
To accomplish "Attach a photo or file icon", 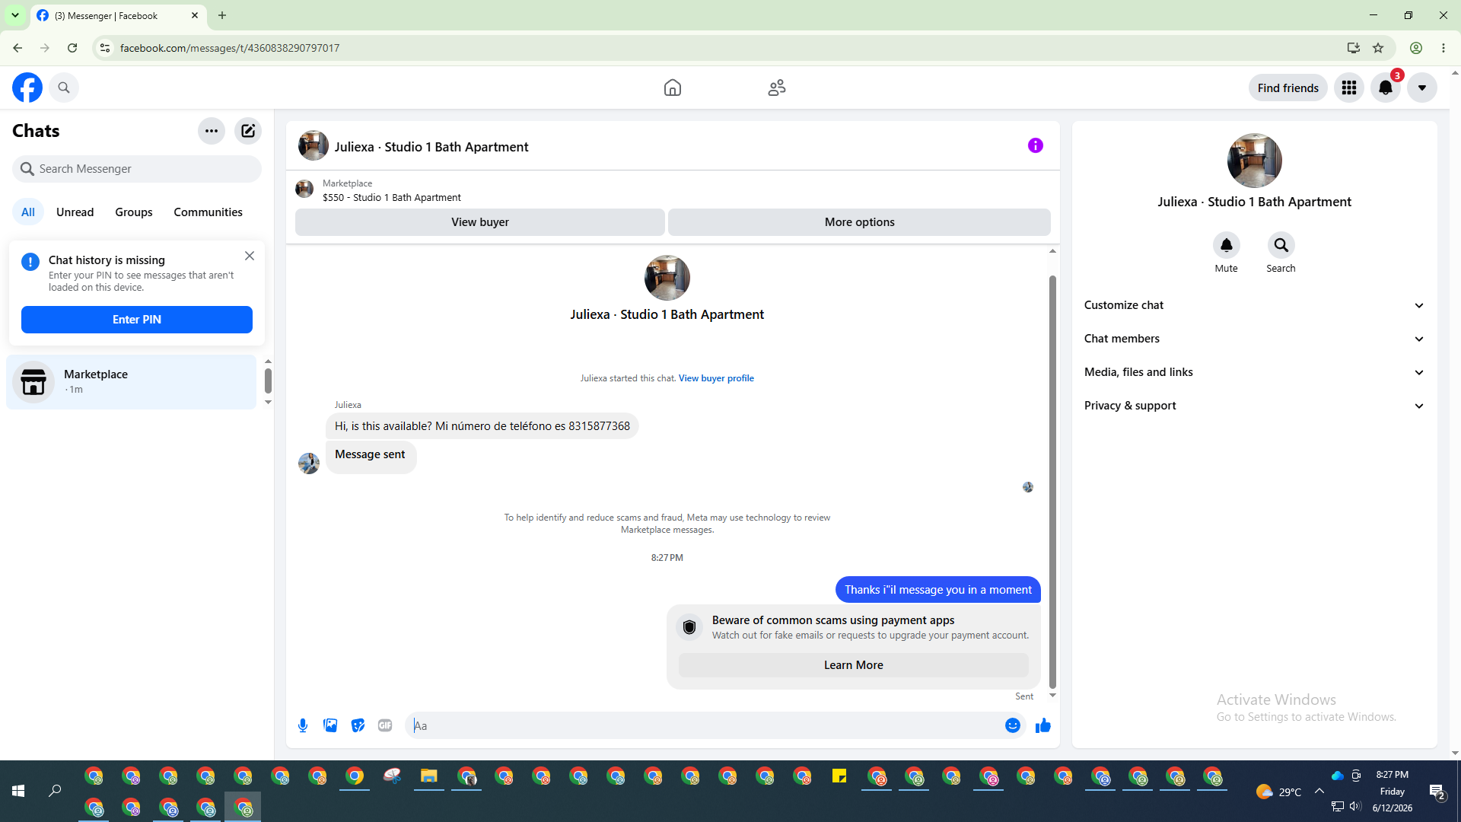I will click(x=330, y=725).
